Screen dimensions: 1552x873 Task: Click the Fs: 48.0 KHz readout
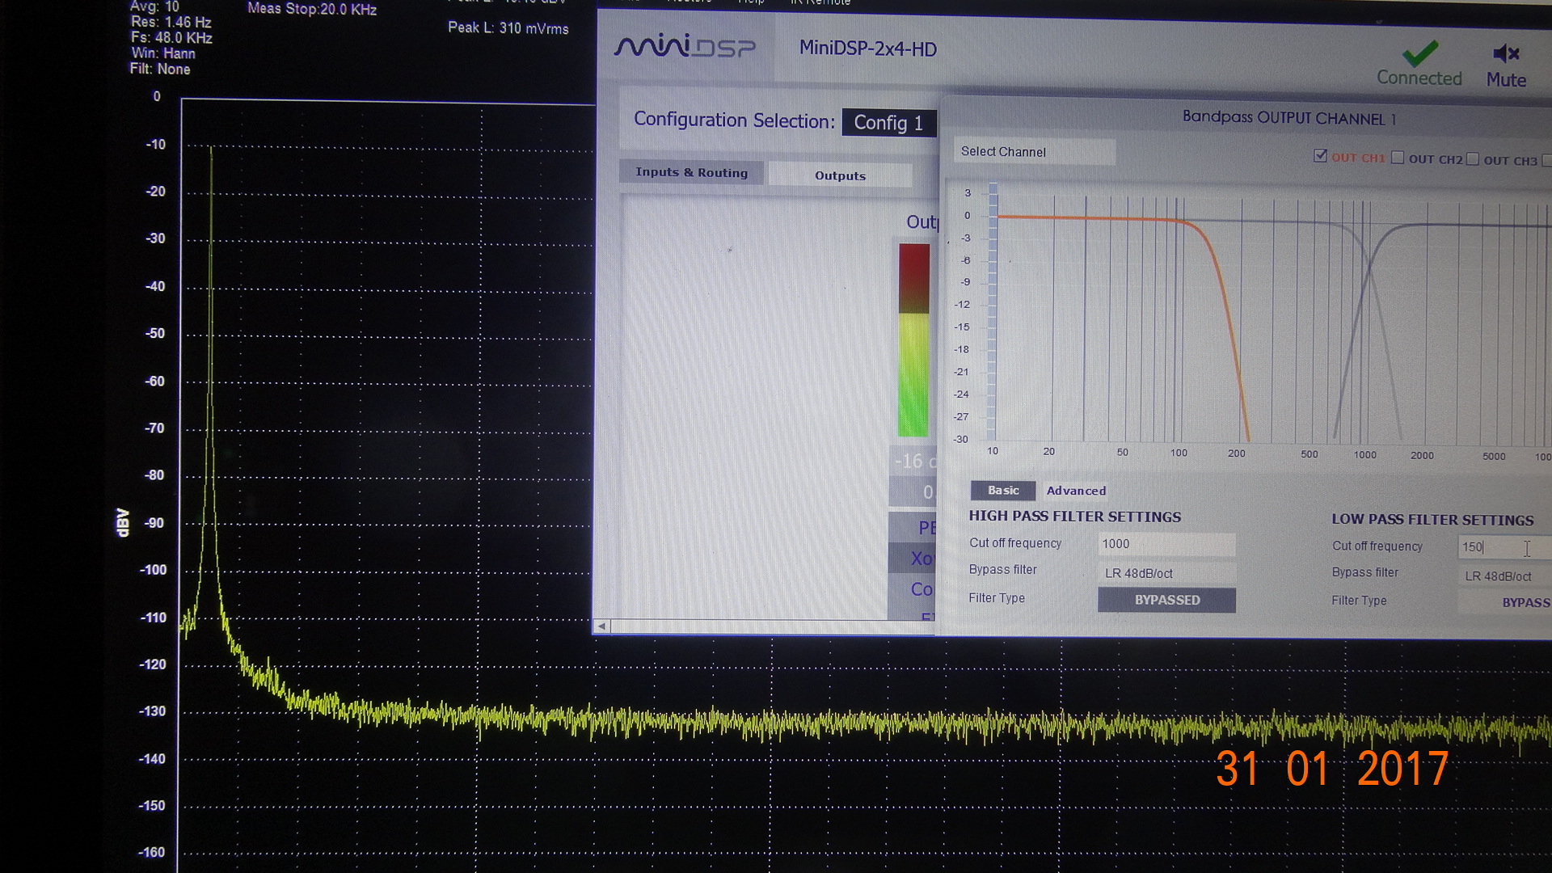171,38
